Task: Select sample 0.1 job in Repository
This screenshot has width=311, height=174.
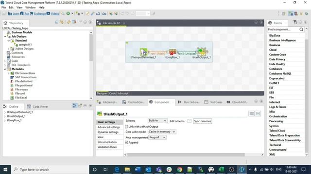Action: (25, 44)
